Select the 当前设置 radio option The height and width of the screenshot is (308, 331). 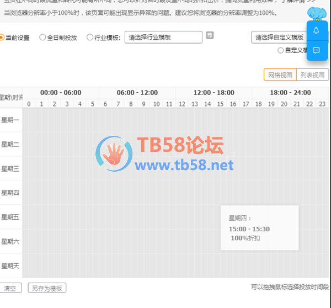click(2, 38)
